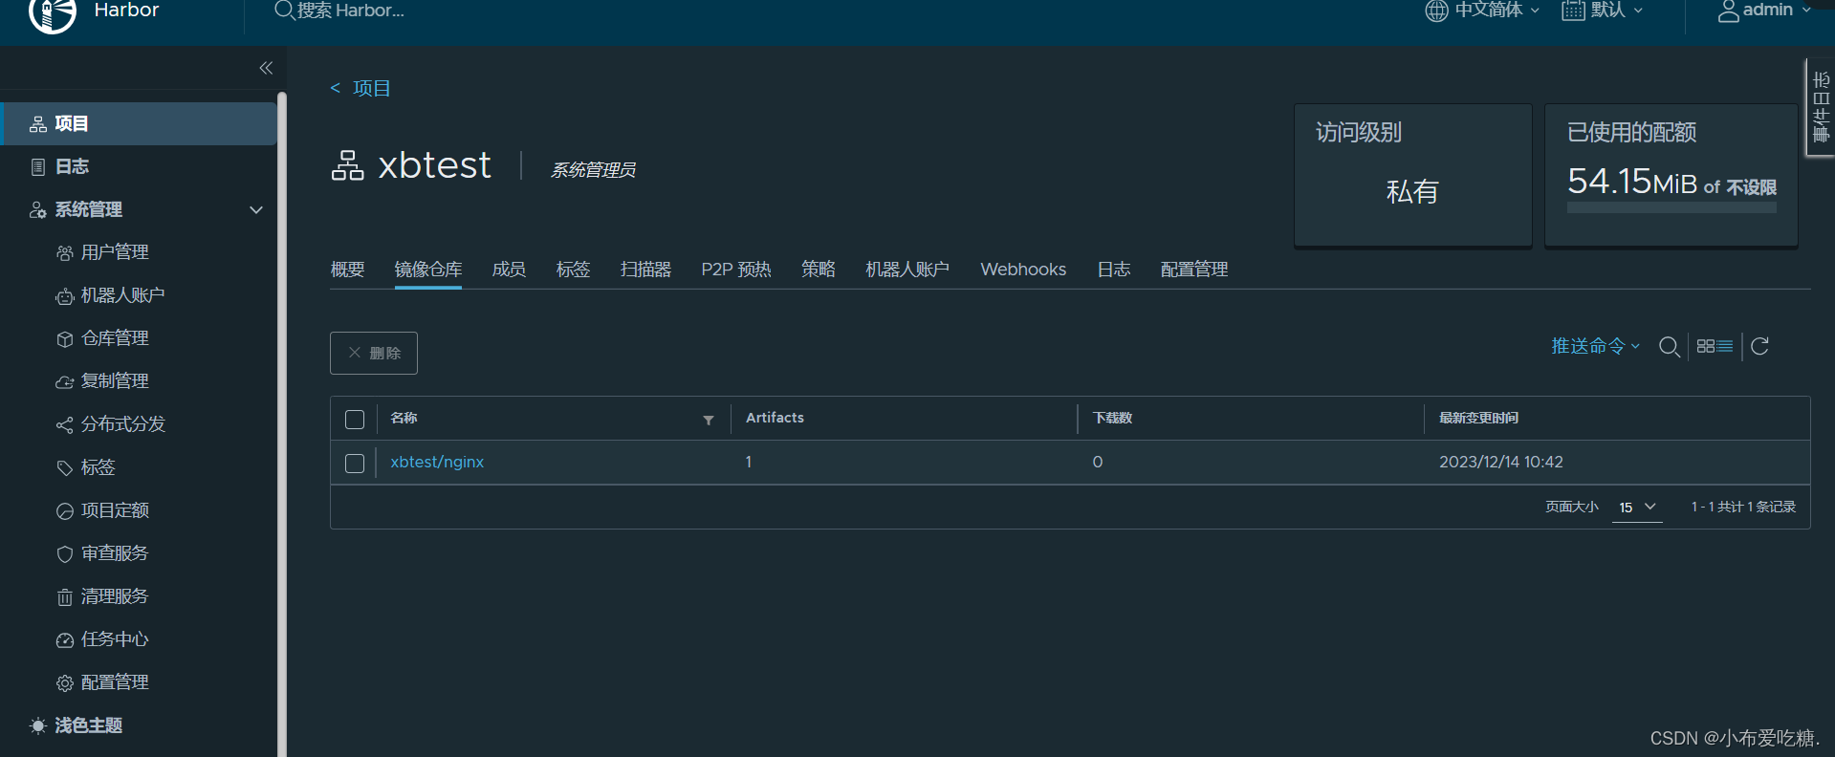Click the globe language icon
The width and height of the screenshot is (1835, 757).
pos(1436,11)
